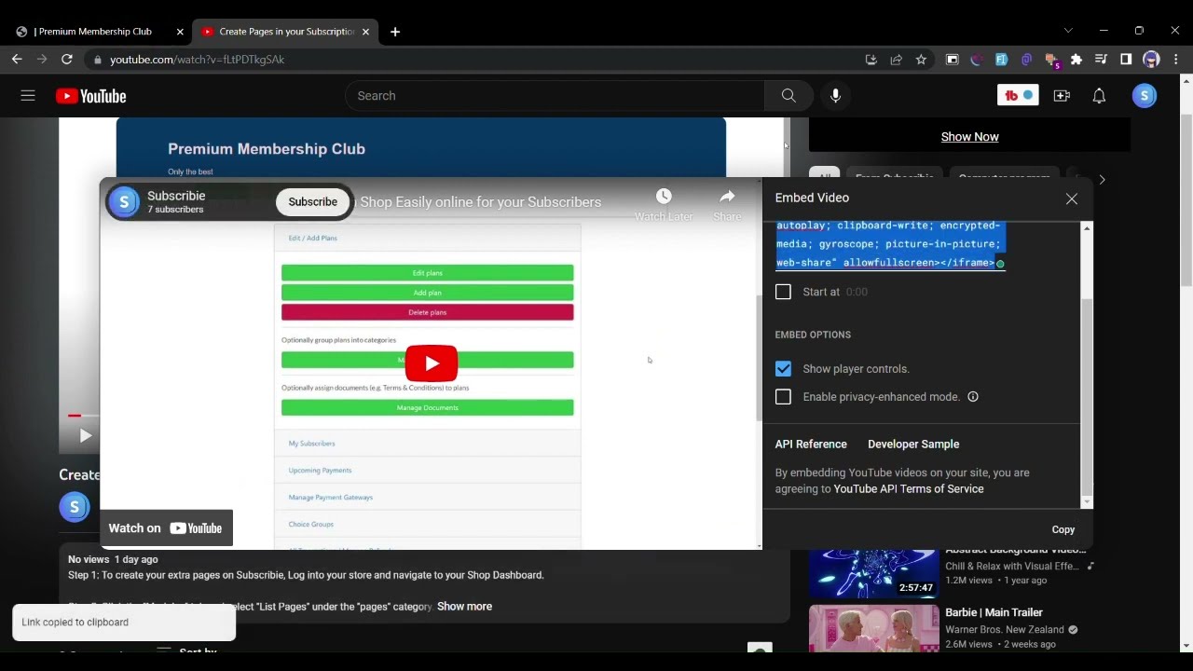The width and height of the screenshot is (1193, 671).
Task: Go back in browser history
Action: click(x=17, y=60)
